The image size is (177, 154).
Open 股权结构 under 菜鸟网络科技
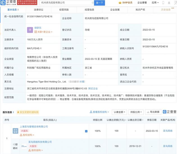(x=36, y=150)
